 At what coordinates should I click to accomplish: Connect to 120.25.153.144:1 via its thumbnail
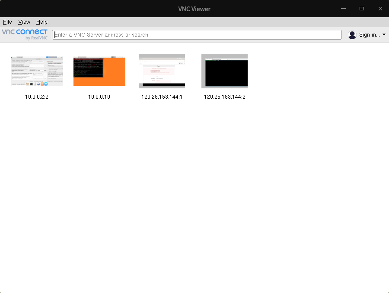[162, 71]
